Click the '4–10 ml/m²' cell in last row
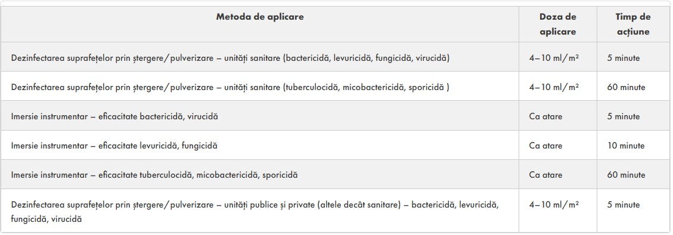673x235 pixels. pos(554,205)
